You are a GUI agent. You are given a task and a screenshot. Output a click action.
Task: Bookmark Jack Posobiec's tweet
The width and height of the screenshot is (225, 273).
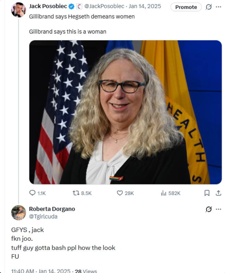click(x=207, y=193)
